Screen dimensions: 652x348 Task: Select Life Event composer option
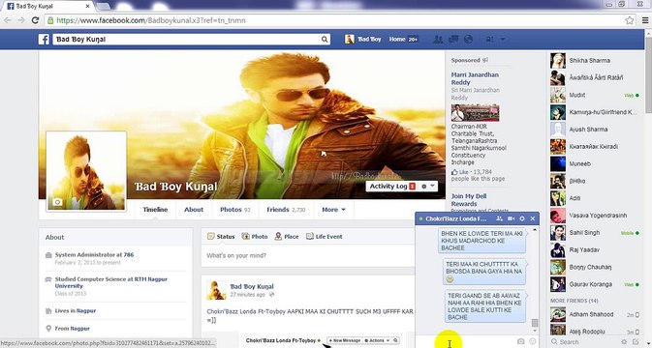click(324, 237)
